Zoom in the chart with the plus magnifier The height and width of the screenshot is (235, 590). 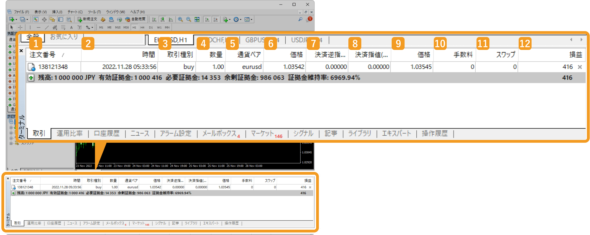point(180,19)
